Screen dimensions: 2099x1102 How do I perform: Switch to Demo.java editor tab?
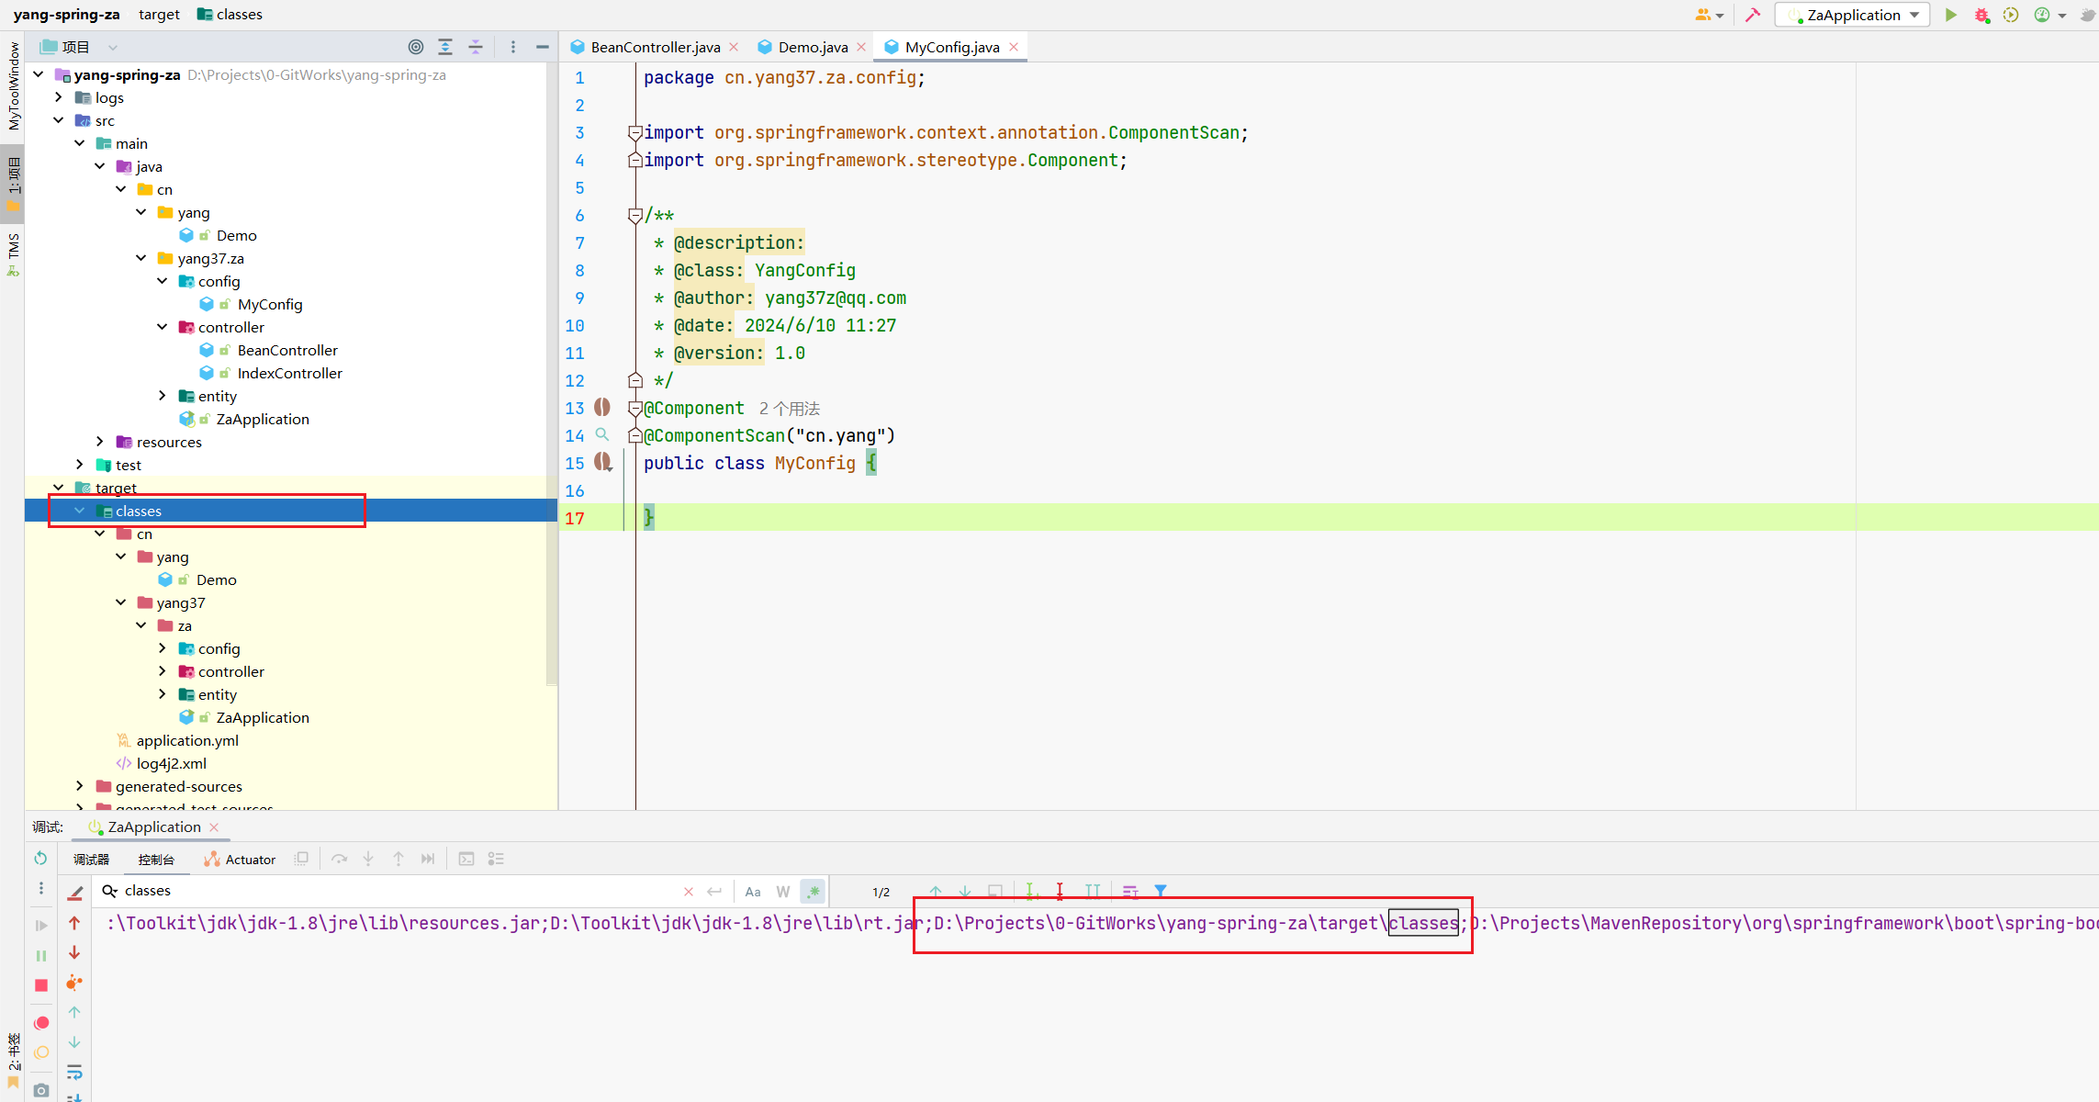[814, 47]
